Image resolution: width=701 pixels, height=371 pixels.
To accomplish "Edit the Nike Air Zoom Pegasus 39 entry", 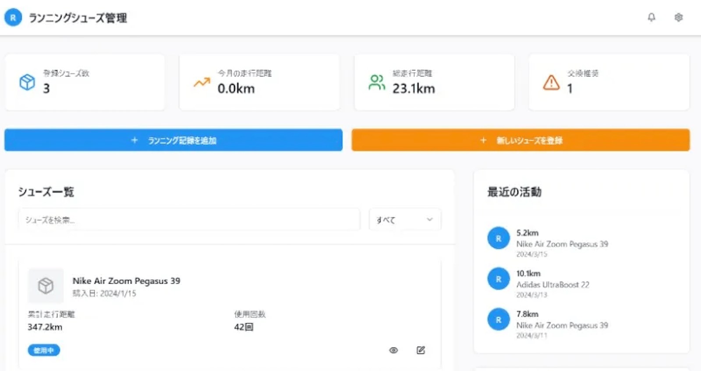I will (421, 350).
